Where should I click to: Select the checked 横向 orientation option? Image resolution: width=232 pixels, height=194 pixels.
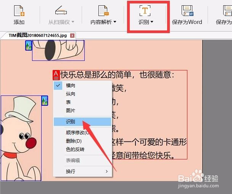82,86
